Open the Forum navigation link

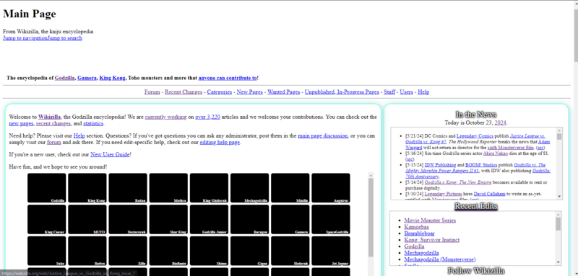pyautogui.click(x=152, y=92)
